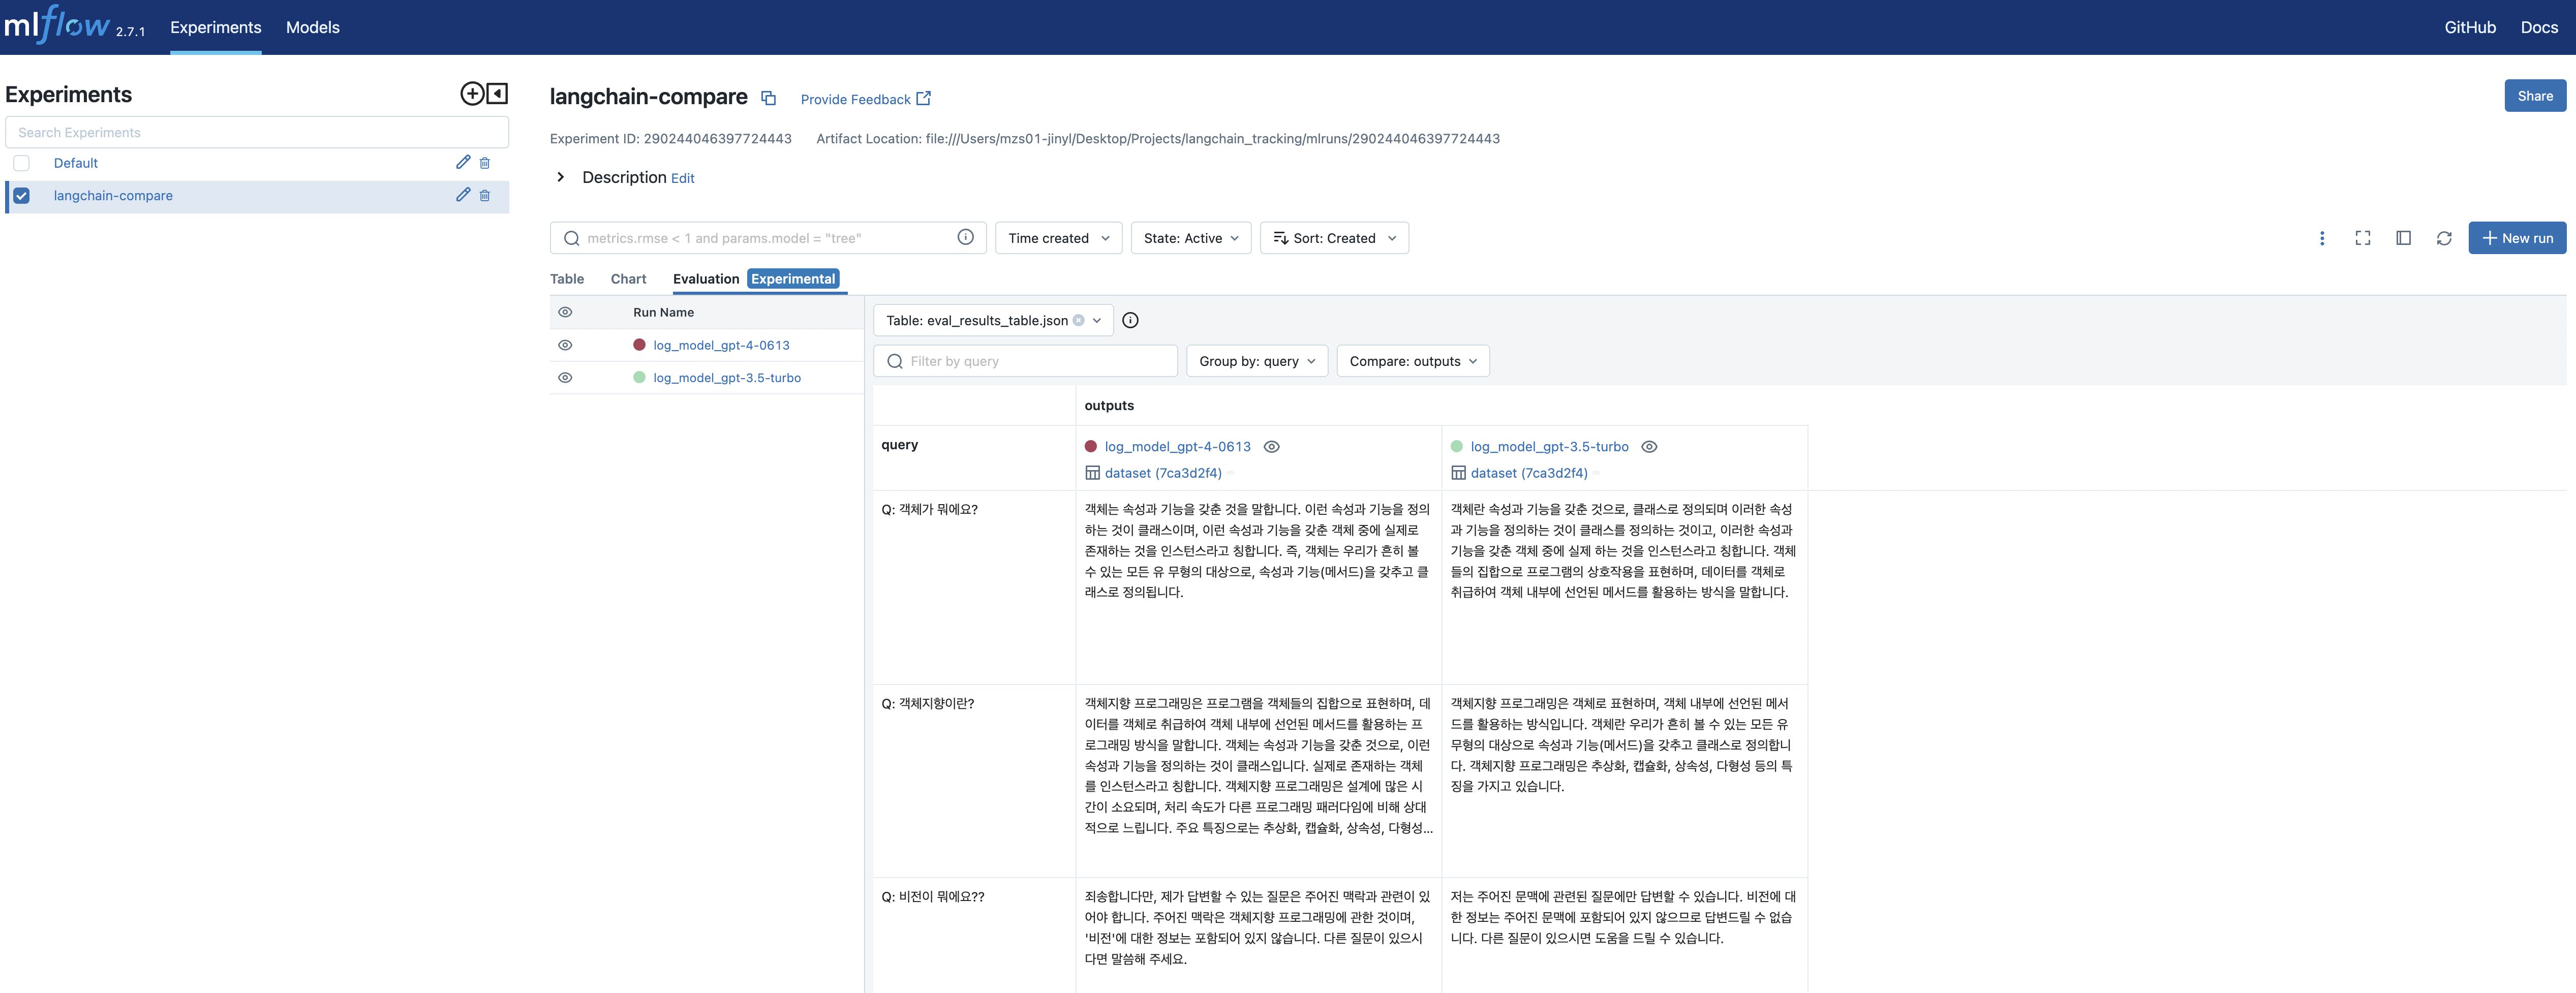The width and height of the screenshot is (2576, 993).
Task: Tick the Default experiment checkbox
Action: [21, 163]
